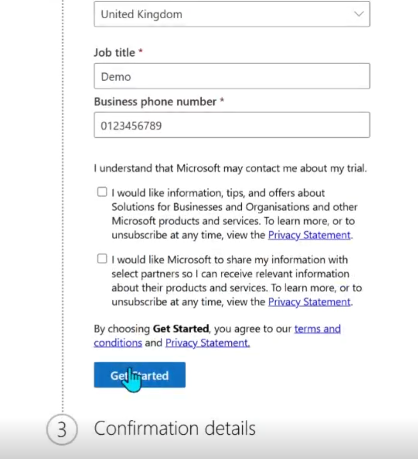The width and height of the screenshot is (418, 459).
Task: Click the "Microsoft may contact me about my trial" text
Action: tap(272, 168)
